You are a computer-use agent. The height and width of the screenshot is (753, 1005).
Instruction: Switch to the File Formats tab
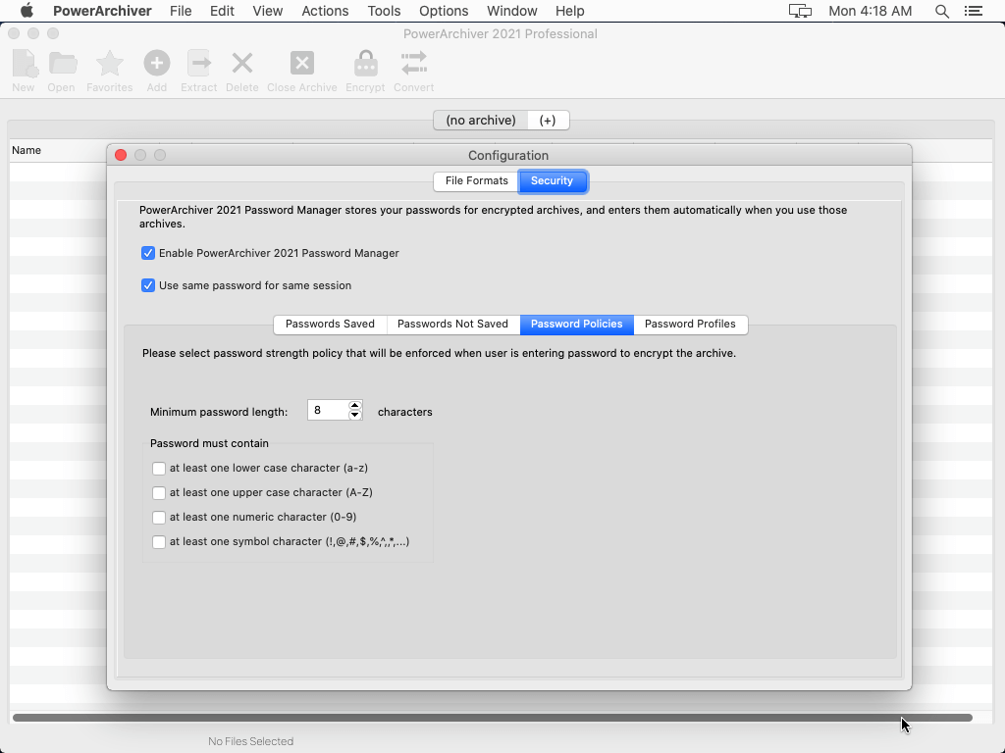[x=476, y=180]
